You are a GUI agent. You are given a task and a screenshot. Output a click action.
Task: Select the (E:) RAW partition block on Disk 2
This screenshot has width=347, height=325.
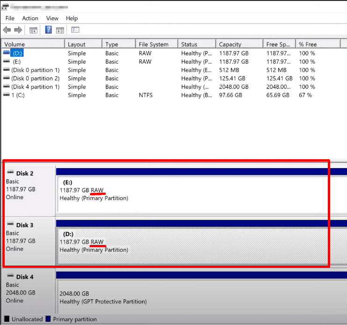pyautogui.click(x=202, y=195)
